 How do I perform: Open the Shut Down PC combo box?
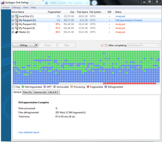(144, 46)
